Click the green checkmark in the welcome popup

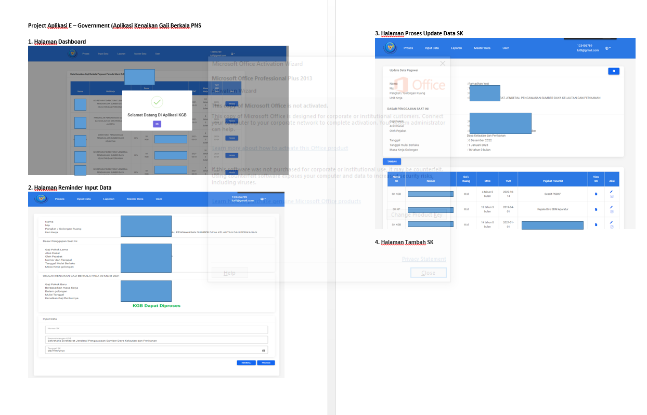157,101
